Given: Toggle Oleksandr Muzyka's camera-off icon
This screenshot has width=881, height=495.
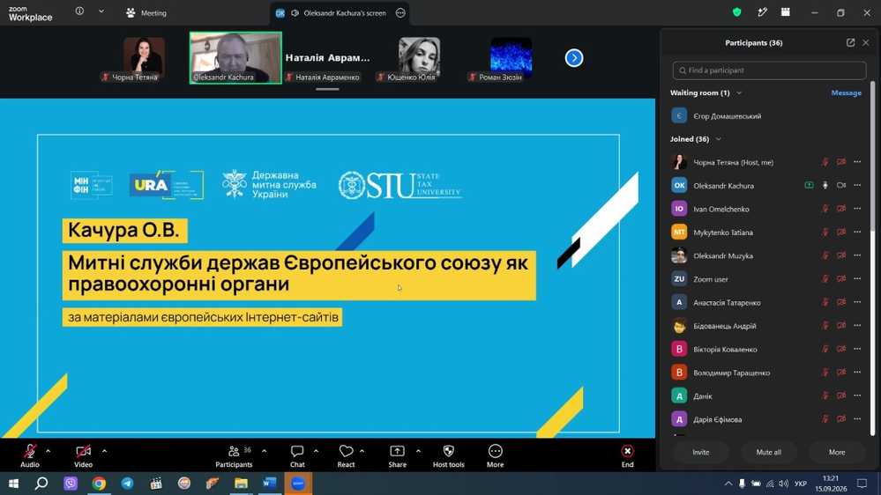Looking at the screenshot, I should (841, 255).
